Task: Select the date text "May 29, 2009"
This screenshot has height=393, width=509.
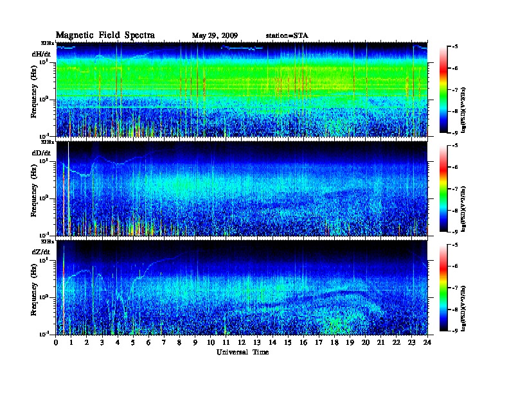Action: tap(215, 36)
